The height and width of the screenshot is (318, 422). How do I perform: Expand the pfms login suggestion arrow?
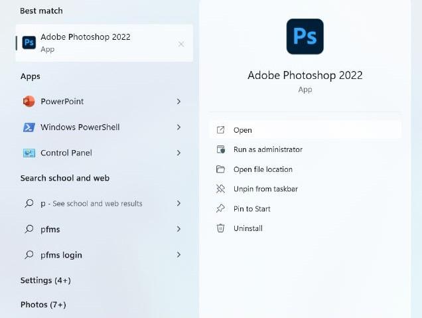point(179,255)
